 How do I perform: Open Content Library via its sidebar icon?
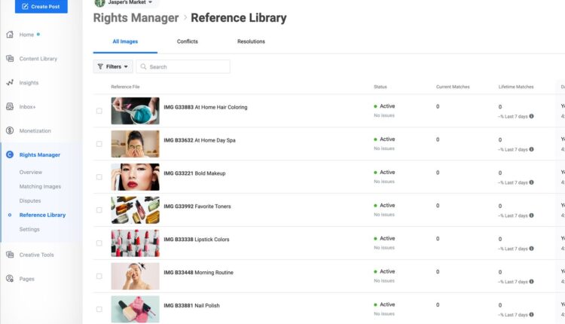click(10, 59)
